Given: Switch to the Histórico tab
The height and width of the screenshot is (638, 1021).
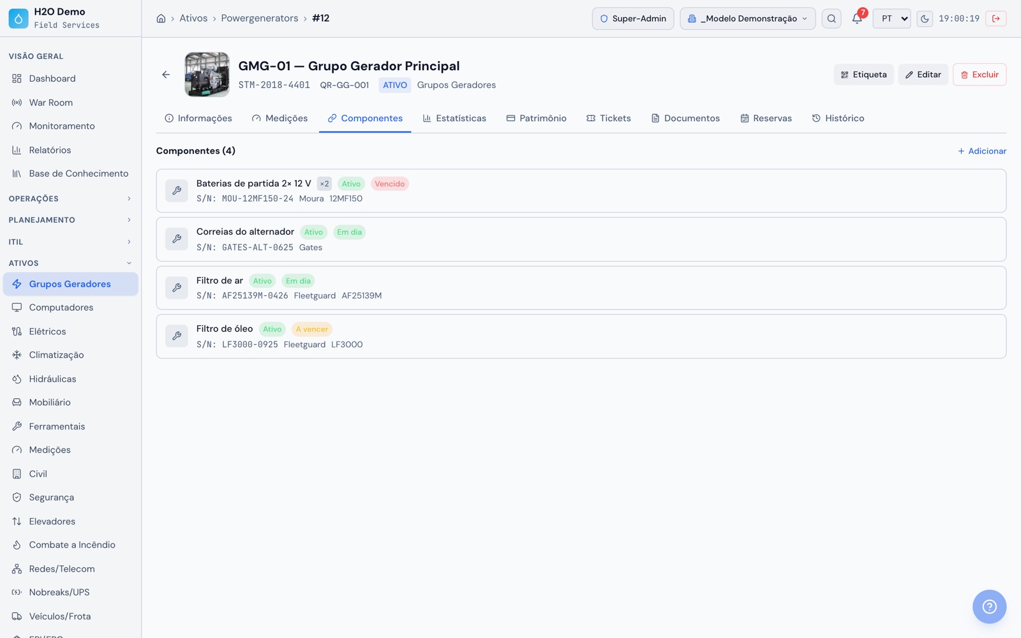Looking at the screenshot, I should click(x=838, y=118).
